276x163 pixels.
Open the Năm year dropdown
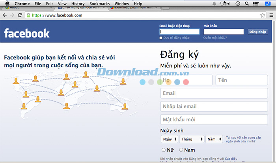tap(214, 139)
